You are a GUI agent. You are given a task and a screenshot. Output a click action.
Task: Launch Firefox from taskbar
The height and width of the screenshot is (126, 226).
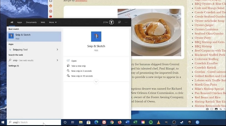point(120,122)
